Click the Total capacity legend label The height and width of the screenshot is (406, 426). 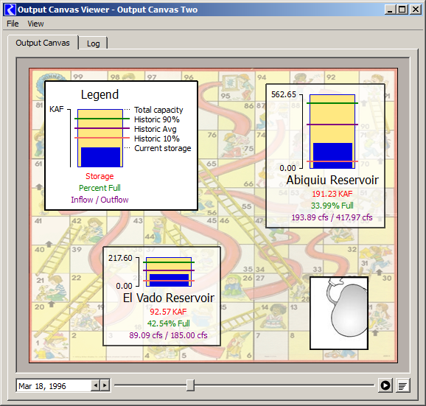(158, 110)
